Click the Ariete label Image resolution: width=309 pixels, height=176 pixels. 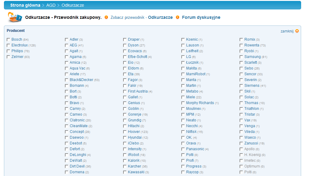coord(74,74)
